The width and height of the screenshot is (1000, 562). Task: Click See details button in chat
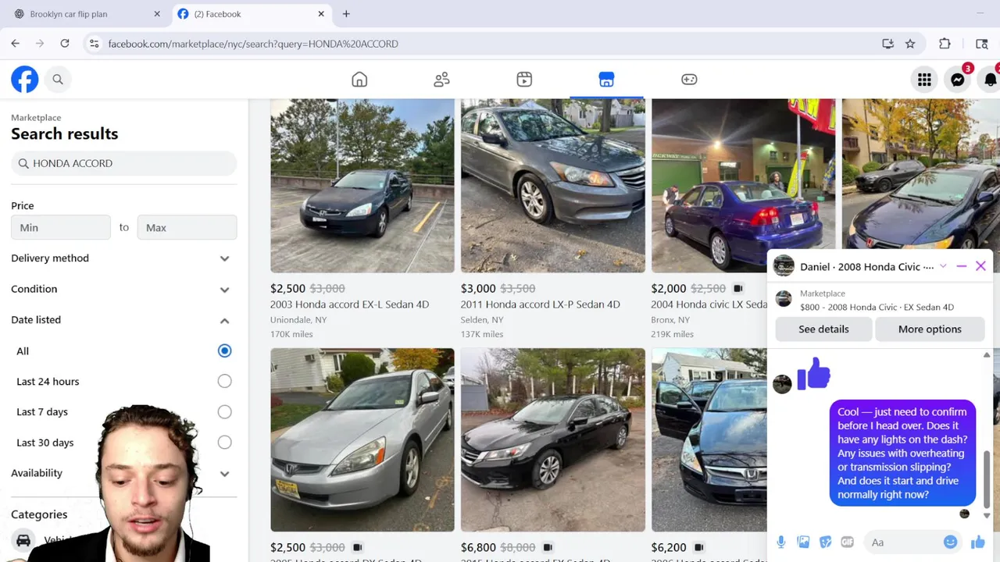tap(823, 329)
